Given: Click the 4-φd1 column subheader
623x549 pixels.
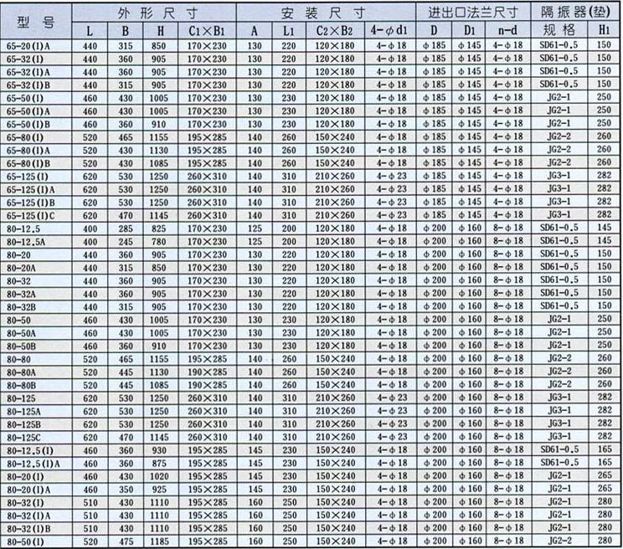Looking at the screenshot, I should click(x=389, y=31).
